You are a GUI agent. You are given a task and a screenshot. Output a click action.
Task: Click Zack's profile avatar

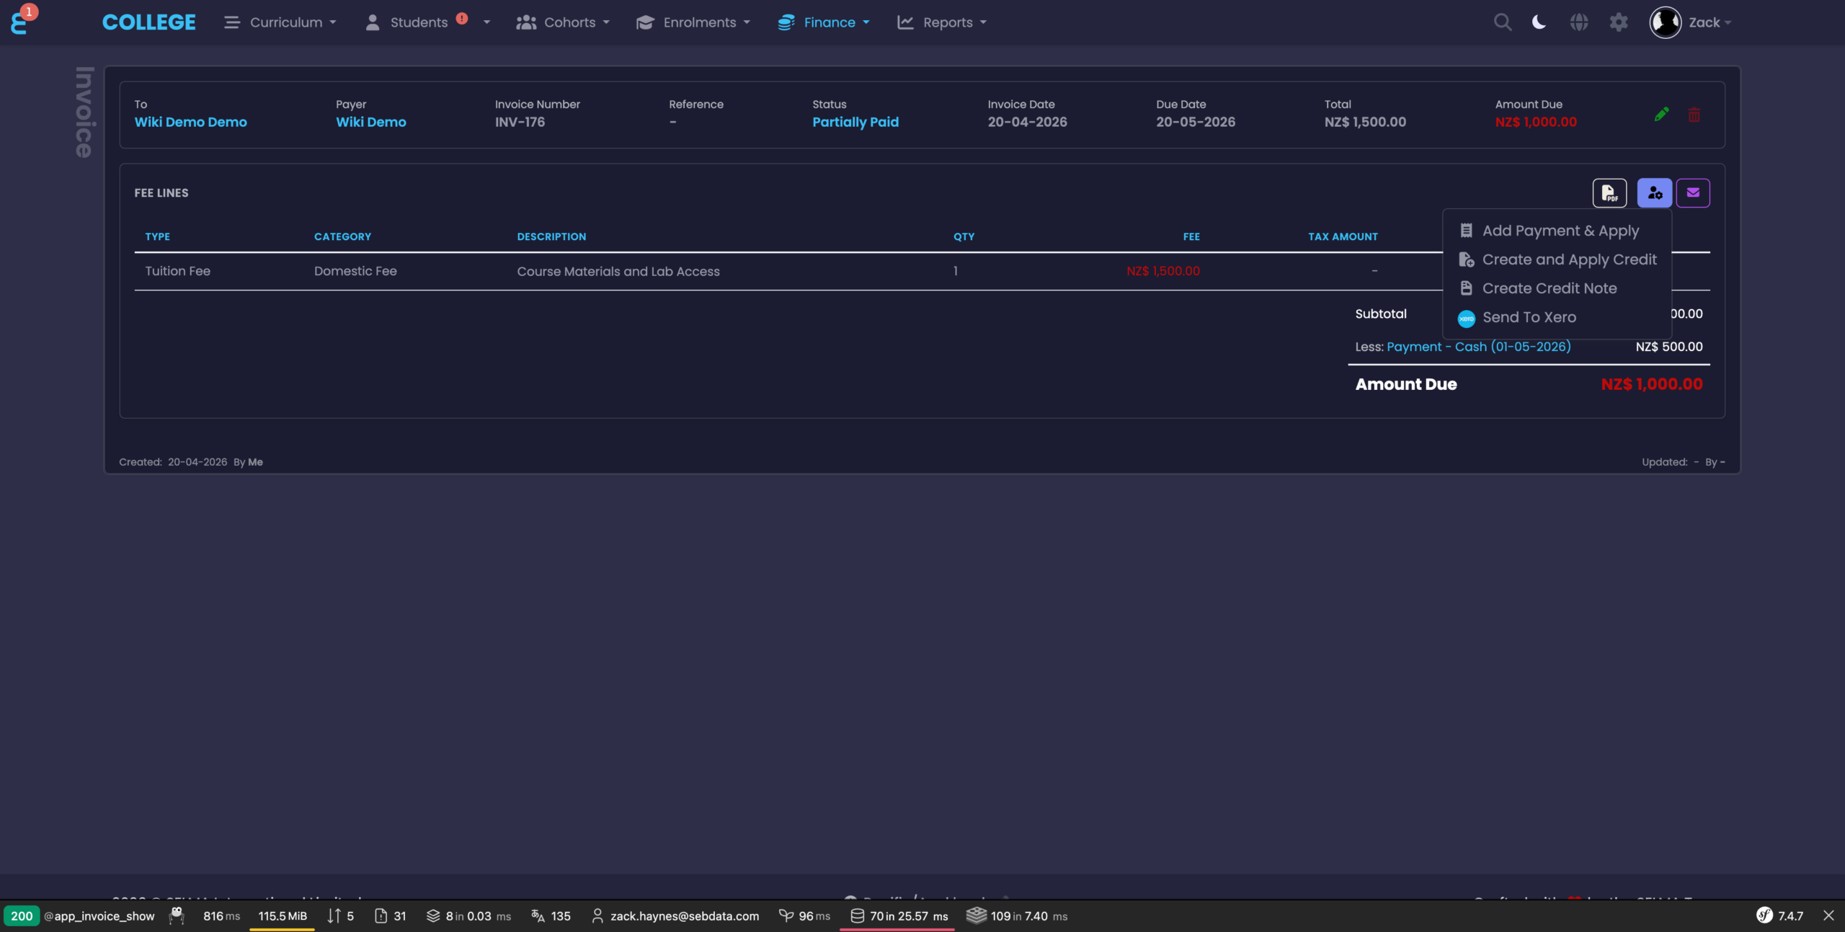[x=1665, y=22]
